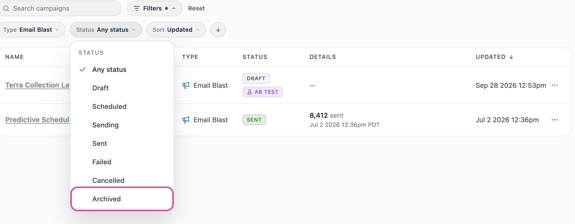Choose Scheduled status filter
The image size is (575, 224).
[122, 107]
